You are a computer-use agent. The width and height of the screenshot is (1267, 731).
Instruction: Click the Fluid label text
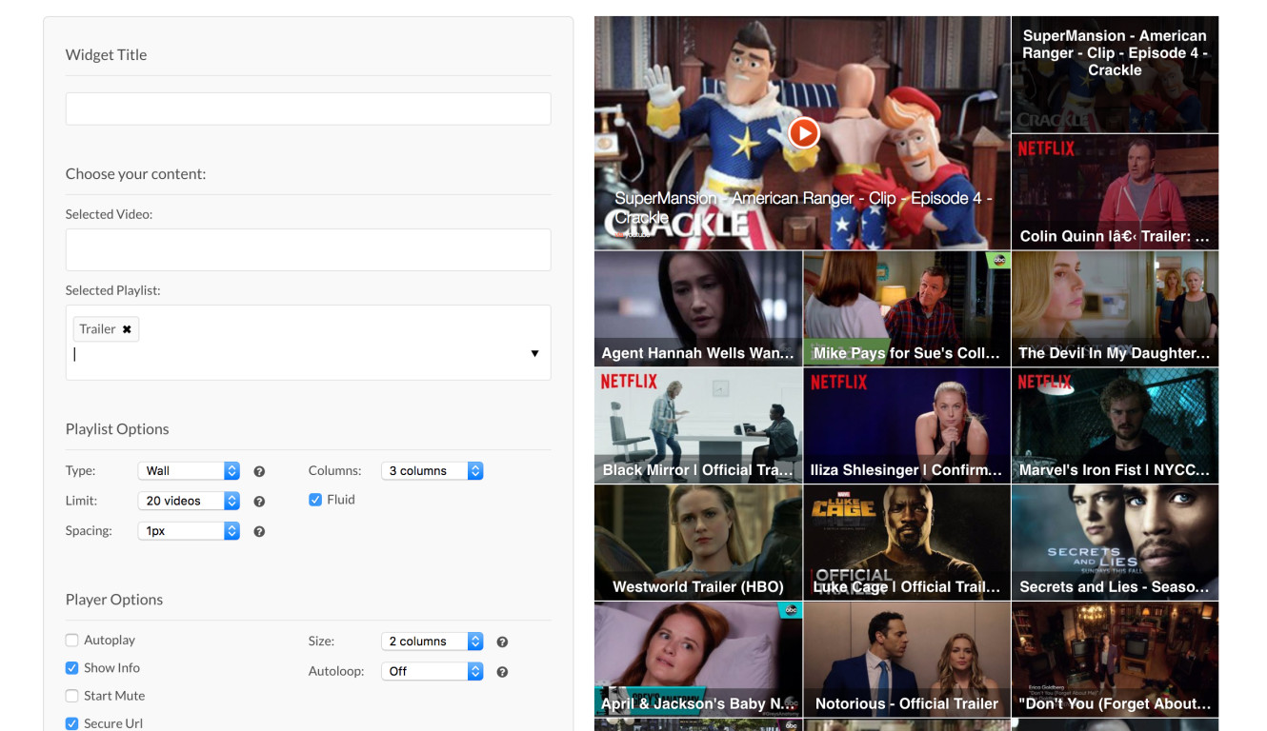(341, 500)
